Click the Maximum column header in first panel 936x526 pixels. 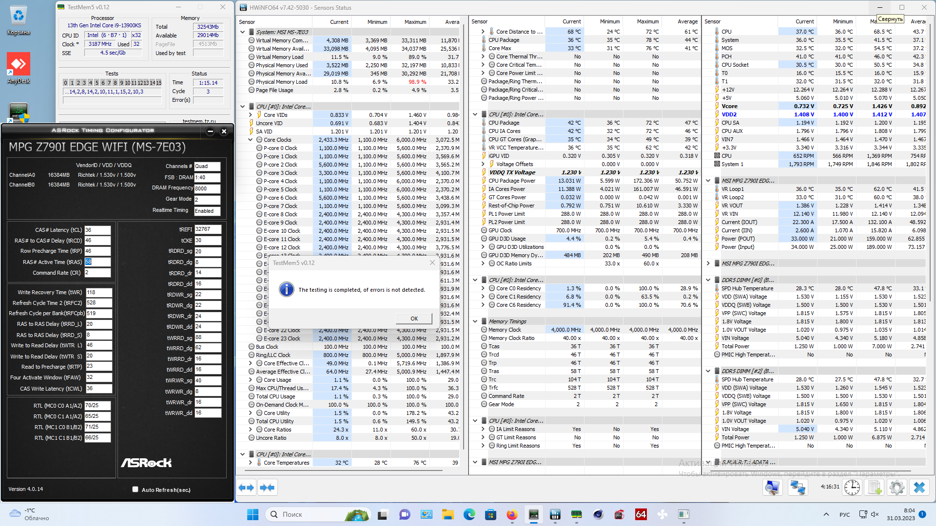[x=415, y=22]
